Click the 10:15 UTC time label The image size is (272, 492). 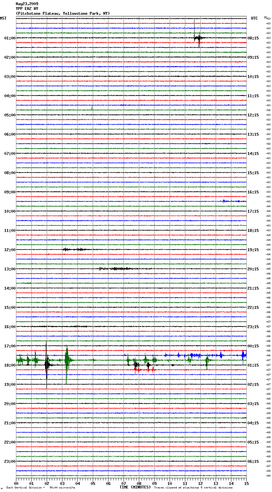(253, 77)
